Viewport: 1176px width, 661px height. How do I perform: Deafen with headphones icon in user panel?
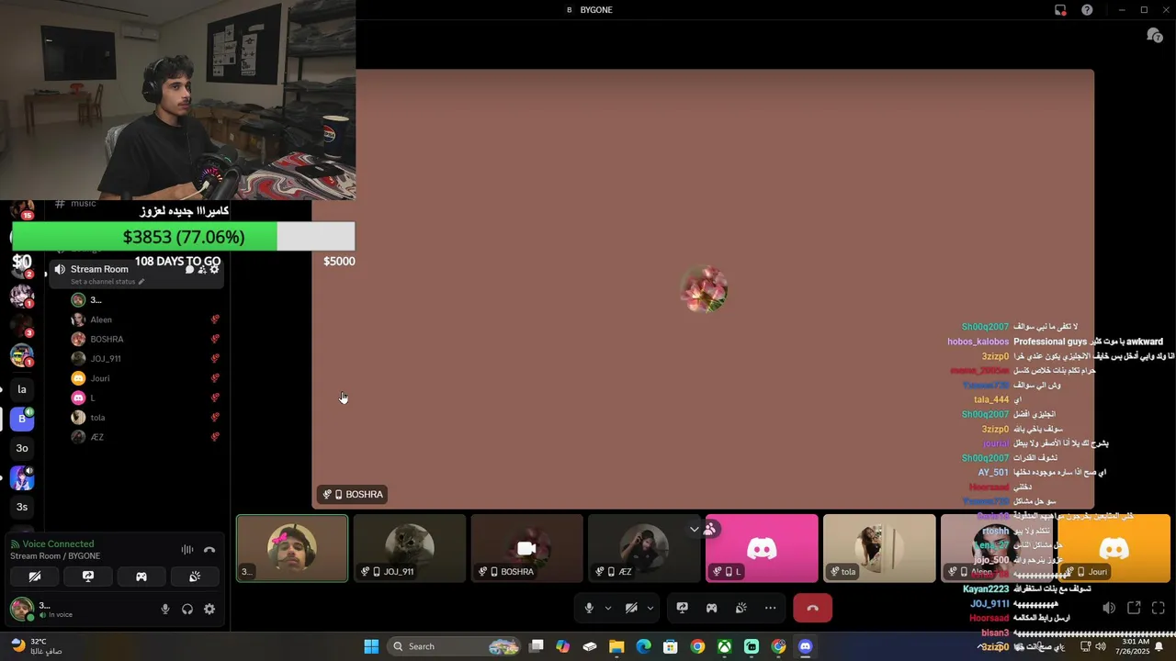(187, 609)
